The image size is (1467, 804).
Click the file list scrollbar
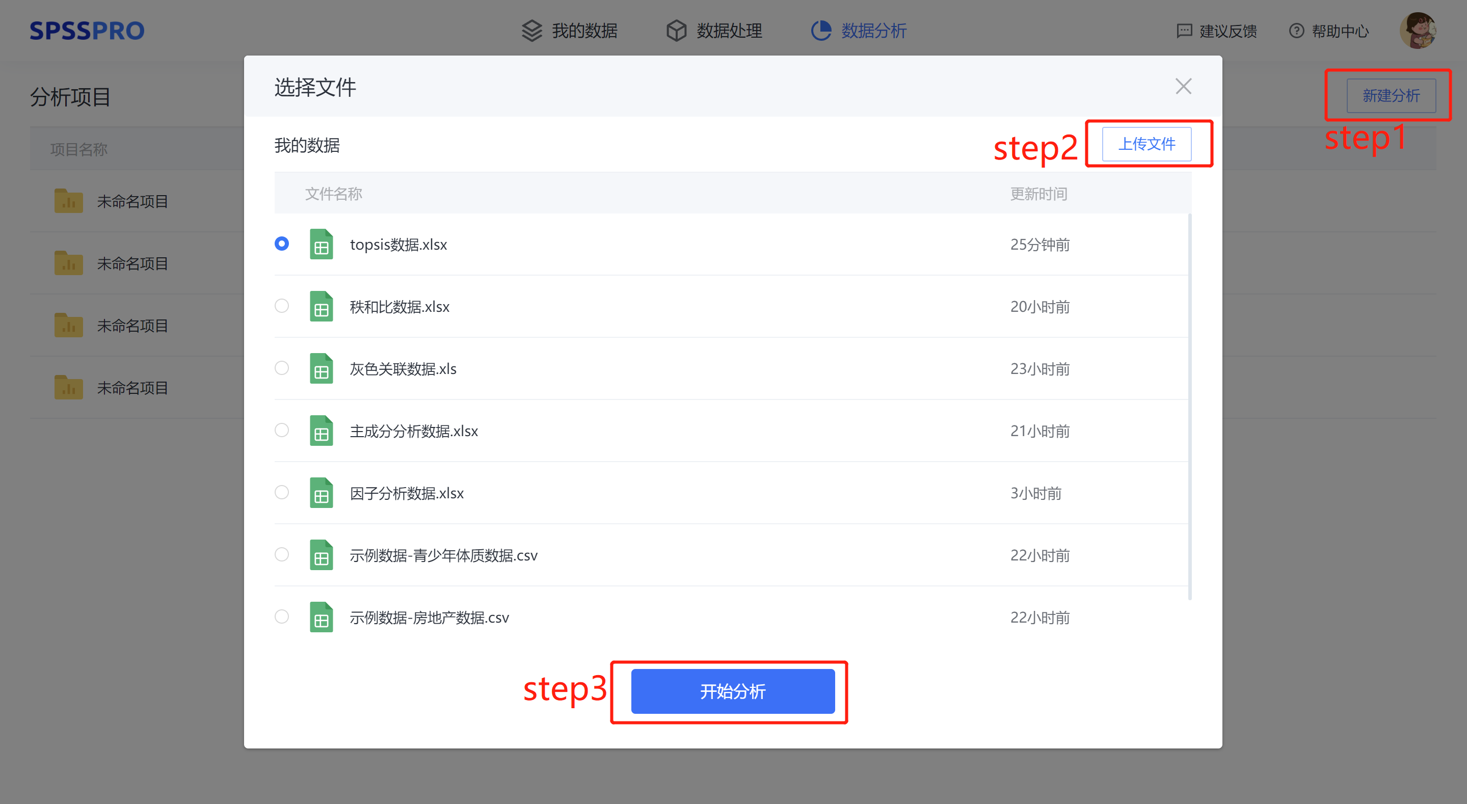[1190, 407]
